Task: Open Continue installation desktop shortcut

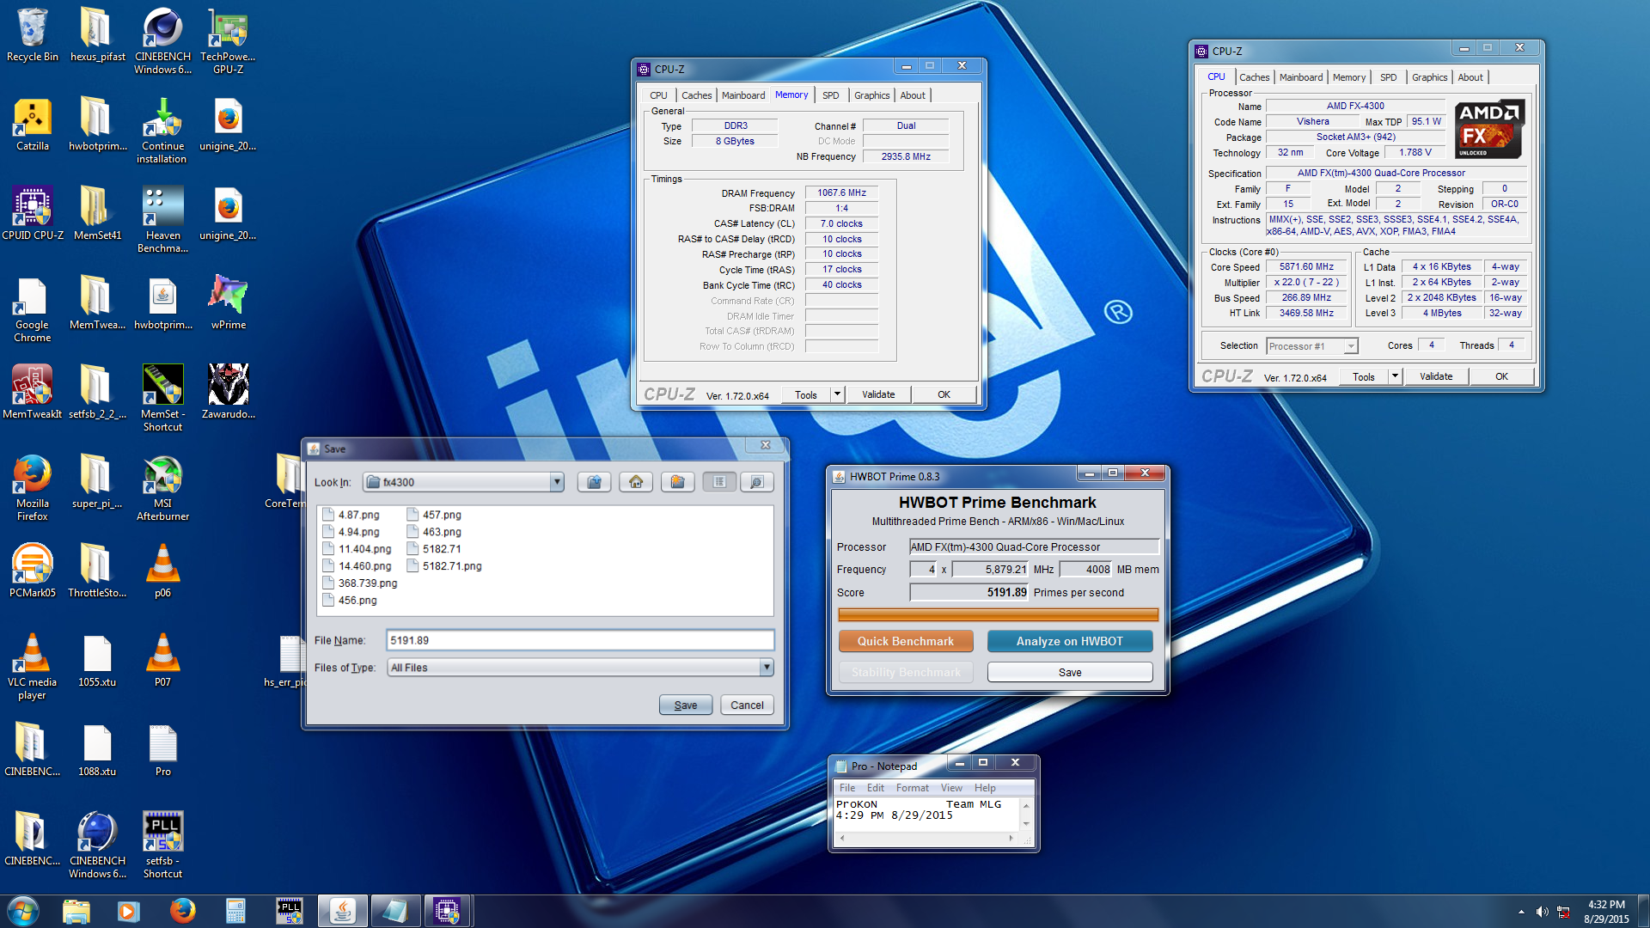Action: coord(162,131)
